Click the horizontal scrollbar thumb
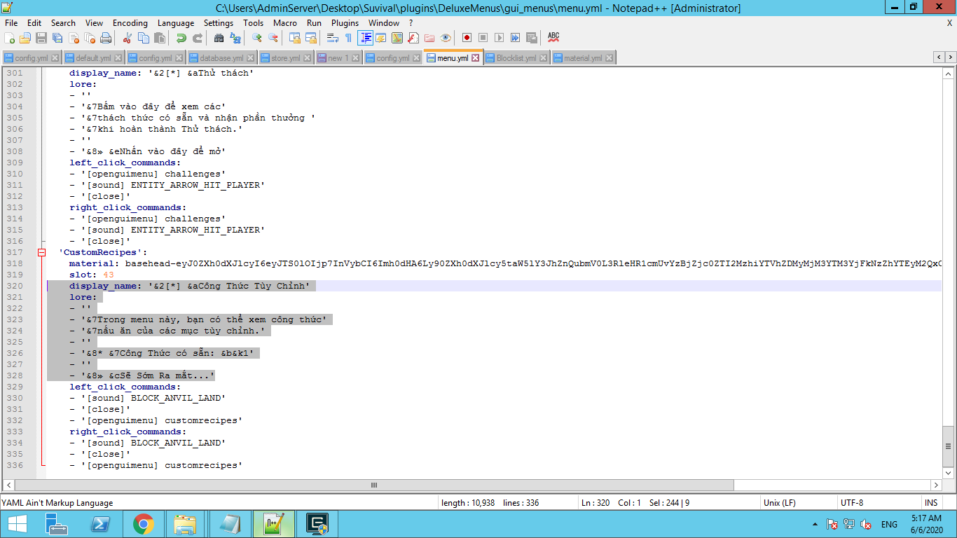Image resolution: width=957 pixels, height=538 pixels. click(374, 485)
